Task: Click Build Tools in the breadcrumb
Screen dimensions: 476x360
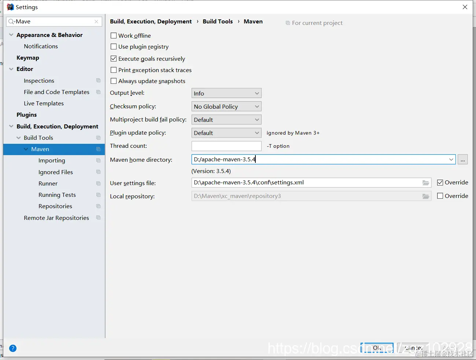Action: click(x=218, y=21)
